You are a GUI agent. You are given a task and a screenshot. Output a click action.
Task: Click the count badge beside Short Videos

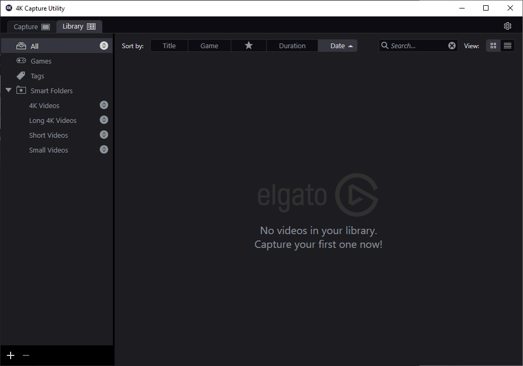coord(104,135)
